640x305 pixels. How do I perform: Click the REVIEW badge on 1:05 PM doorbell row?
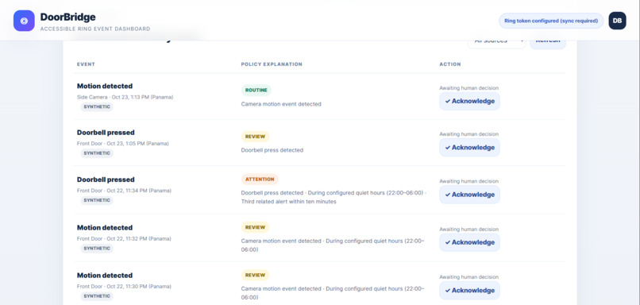(x=255, y=137)
